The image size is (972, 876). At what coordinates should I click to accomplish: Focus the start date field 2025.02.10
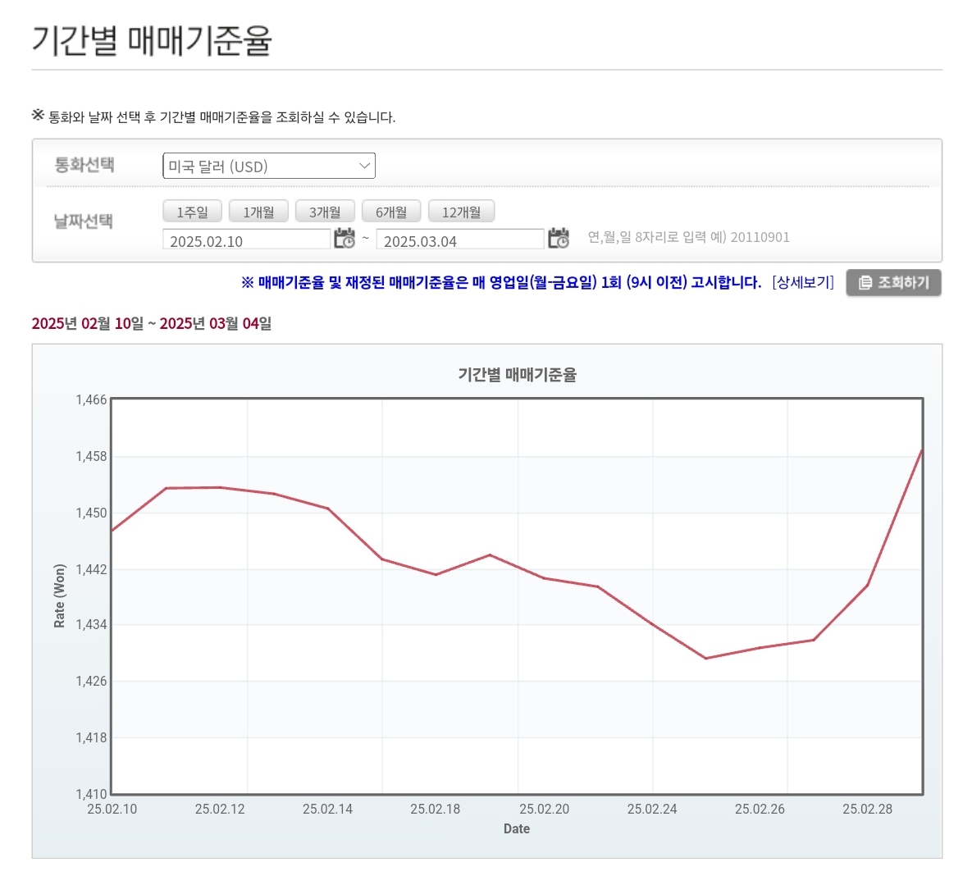[246, 240]
